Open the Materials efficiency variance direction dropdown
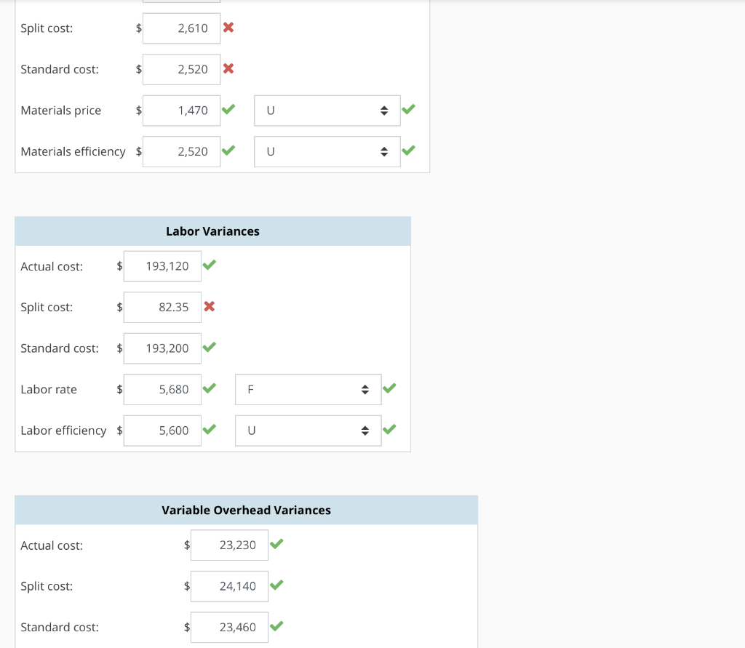The height and width of the screenshot is (648, 745). tap(327, 151)
